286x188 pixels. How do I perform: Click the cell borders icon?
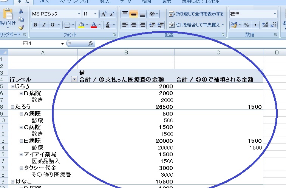[x=67, y=25]
